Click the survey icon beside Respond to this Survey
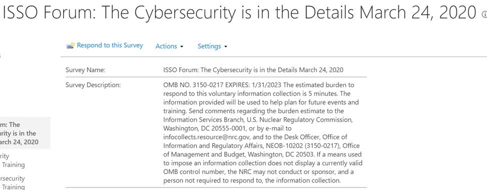 pos(71,46)
